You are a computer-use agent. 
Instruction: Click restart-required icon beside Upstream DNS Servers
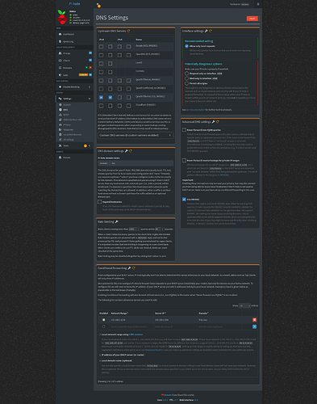point(129,31)
